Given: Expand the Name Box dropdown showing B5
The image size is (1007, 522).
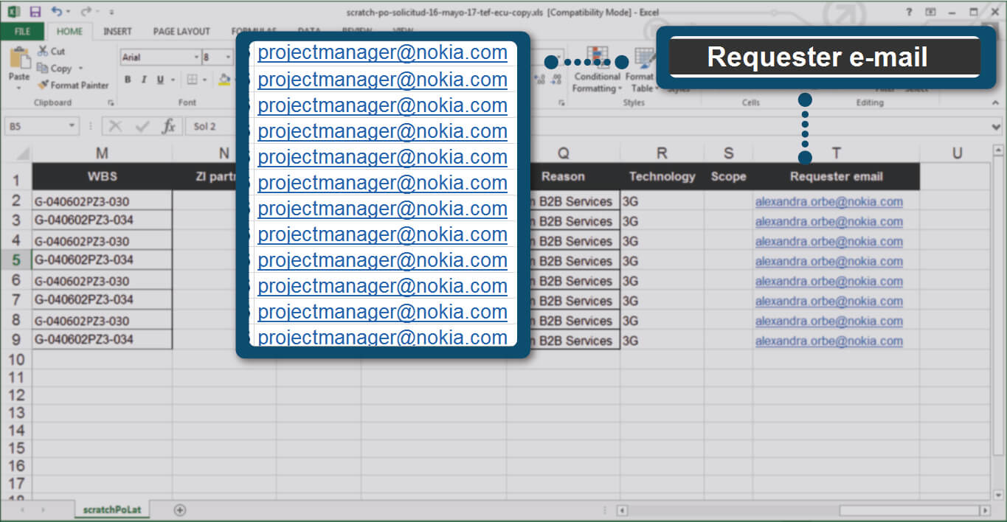Looking at the screenshot, I should (72, 126).
